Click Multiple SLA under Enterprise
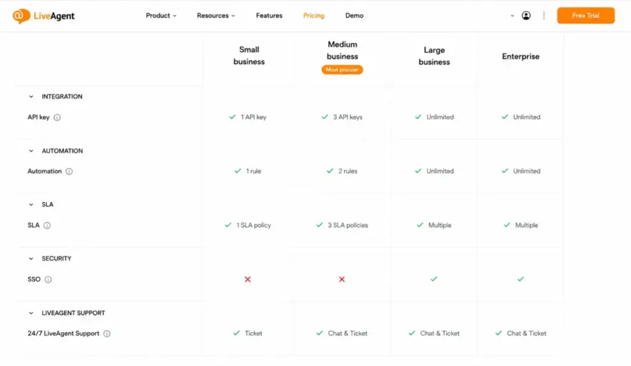This screenshot has width=631, height=366. pyautogui.click(x=521, y=225)
